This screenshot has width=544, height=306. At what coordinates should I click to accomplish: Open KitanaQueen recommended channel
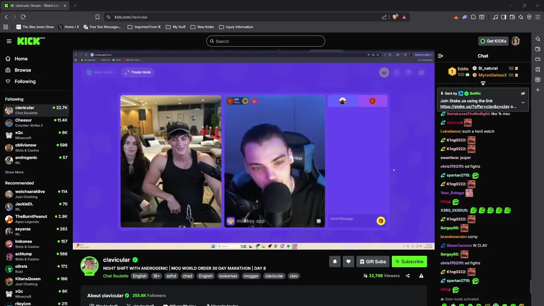pyautogui.click(x=36, y=281)
